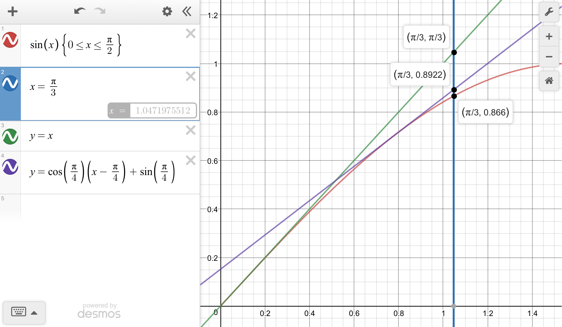Hide the red sin(x) curve
The height and width of the screenshot is (327, 562).
click(10, 40)
